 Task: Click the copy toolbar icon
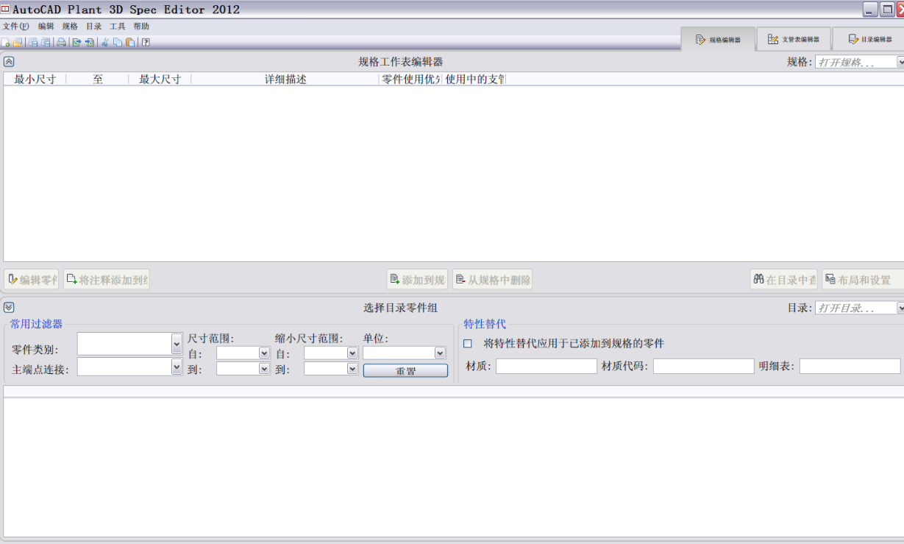point(118,43)
